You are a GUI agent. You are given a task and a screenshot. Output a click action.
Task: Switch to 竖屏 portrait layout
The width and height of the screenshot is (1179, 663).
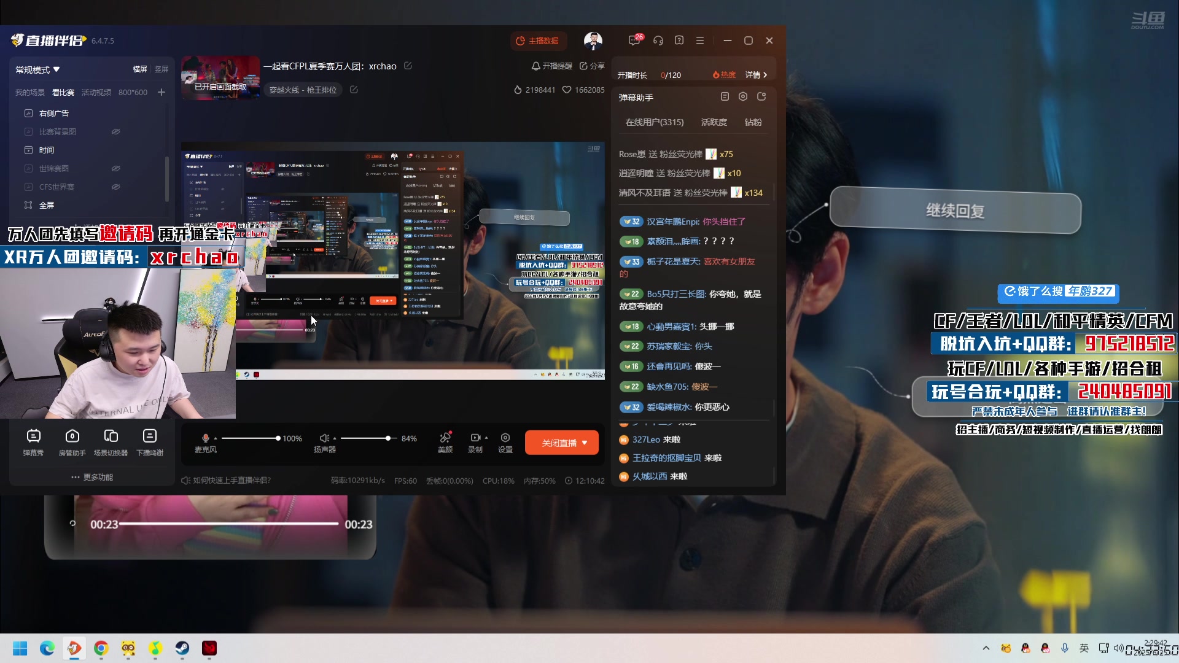tap(161, 69)
